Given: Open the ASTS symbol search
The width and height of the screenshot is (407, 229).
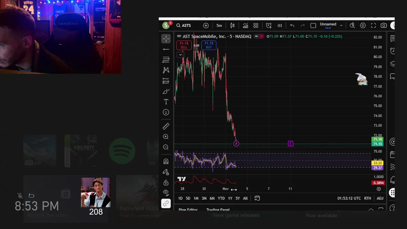Looking at the screenshot, I should [x=184, y=25].
